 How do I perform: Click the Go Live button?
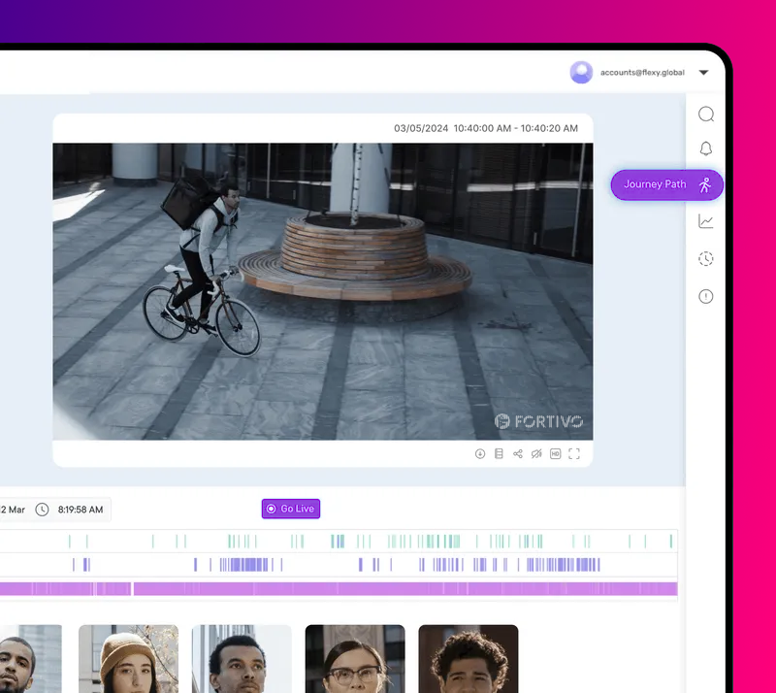coord(290,509)
